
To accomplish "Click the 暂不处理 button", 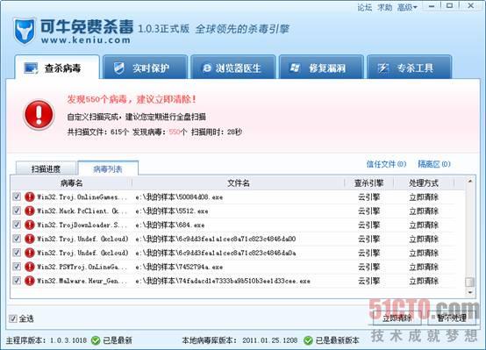I will [452, 318].
